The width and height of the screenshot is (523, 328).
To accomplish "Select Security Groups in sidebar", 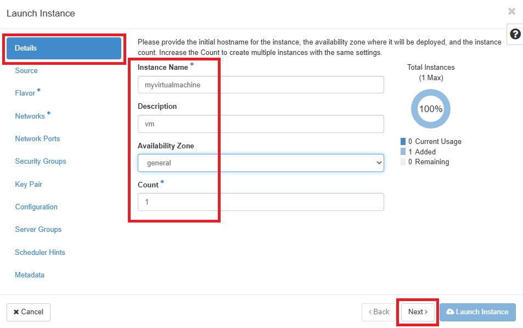I will pos(41,162).
